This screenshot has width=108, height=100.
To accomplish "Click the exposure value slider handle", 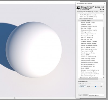I will coord(96,86).
